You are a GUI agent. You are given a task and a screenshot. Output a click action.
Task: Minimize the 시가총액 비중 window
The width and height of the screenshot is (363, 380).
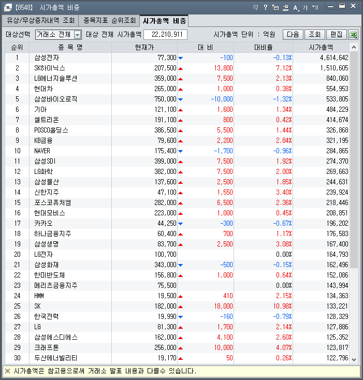click(330, 6)
